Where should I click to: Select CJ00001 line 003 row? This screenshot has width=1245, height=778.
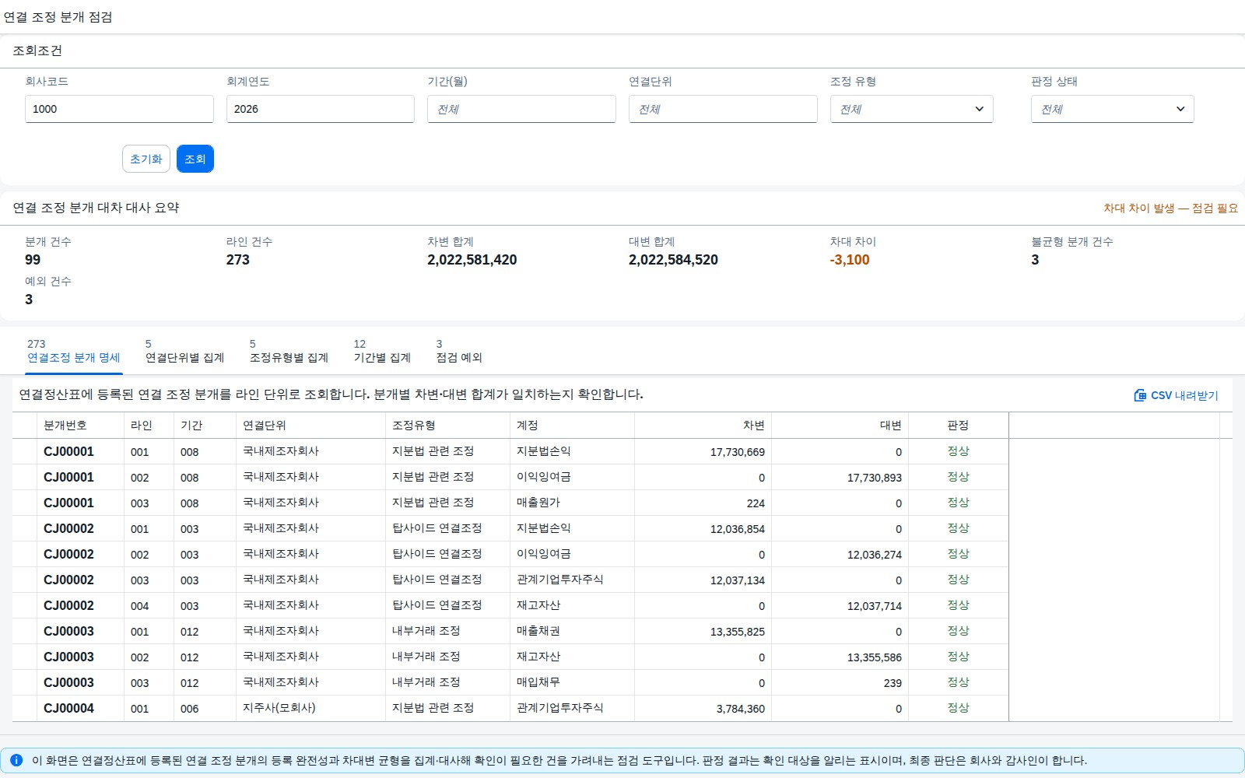[x=510, y=503]
